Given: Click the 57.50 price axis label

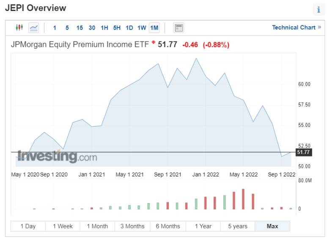Looking at the screenshot, I should [x=304, y=105].
